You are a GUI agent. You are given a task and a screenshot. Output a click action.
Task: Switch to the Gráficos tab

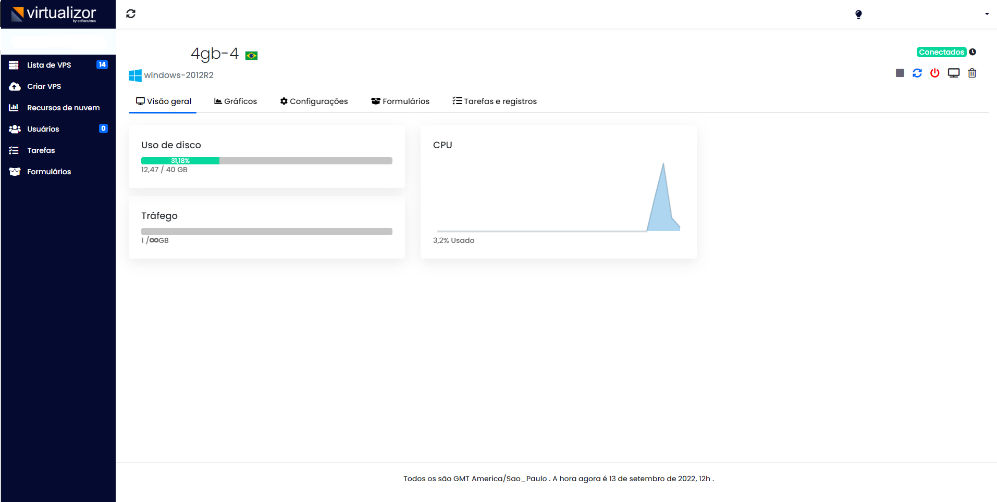(235, 101)
